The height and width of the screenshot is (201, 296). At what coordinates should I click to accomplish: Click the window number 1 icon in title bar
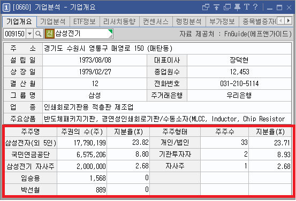[x=6, y=7]
